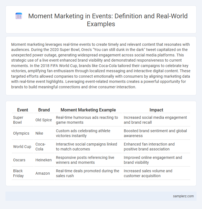Image resolution: width=202 pixels, height=209 pixels.
Task: Click "Enhanced fan interaction" impact cell
Action: coord(156,147)
